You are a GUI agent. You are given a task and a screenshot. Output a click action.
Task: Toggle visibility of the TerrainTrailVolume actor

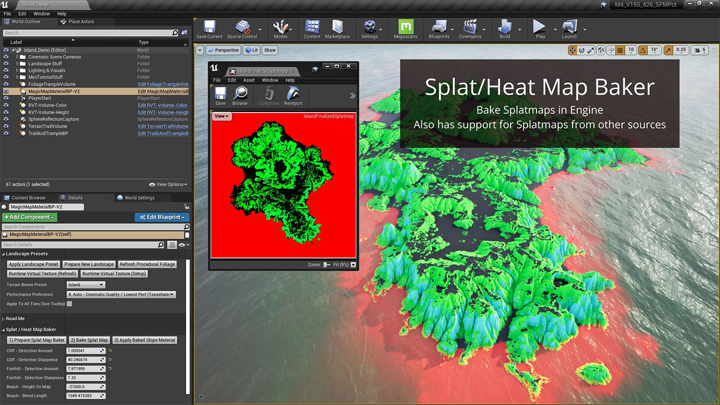pos(6,126)
